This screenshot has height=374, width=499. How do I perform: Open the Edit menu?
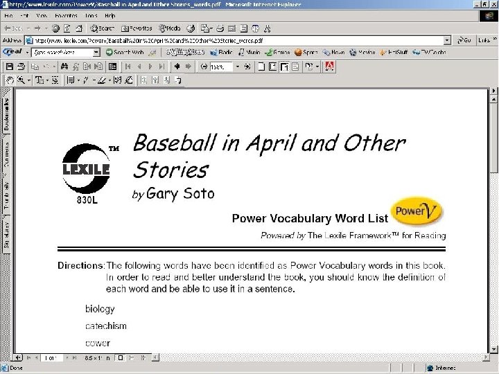[24, 15]
